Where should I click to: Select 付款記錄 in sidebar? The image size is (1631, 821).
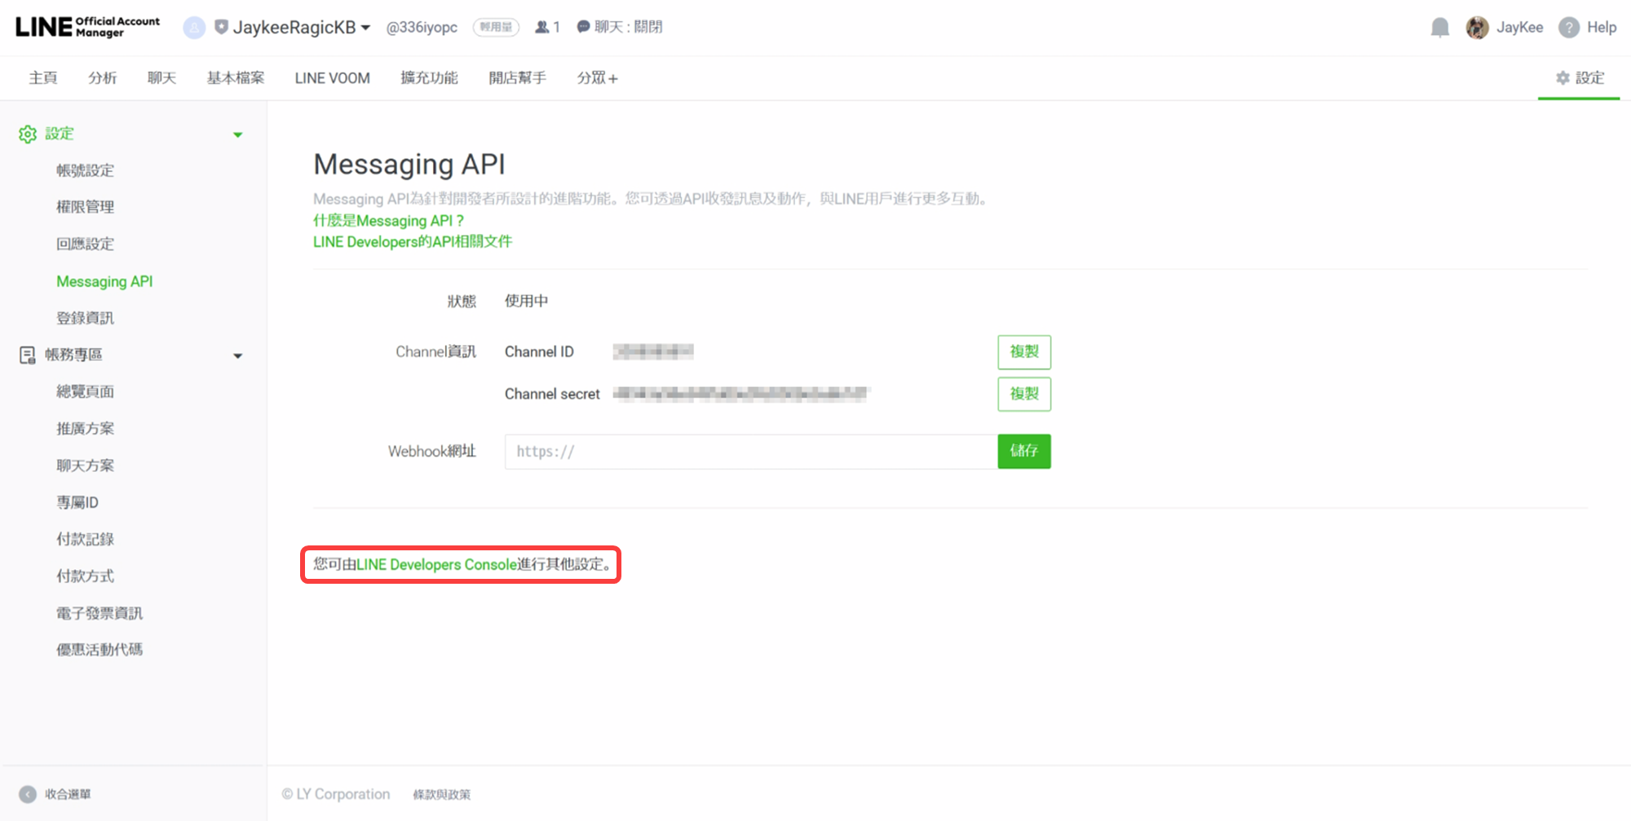(86, 539)
